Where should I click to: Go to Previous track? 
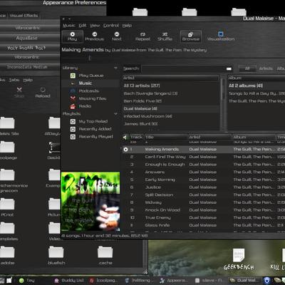click(x=95, y=36)
